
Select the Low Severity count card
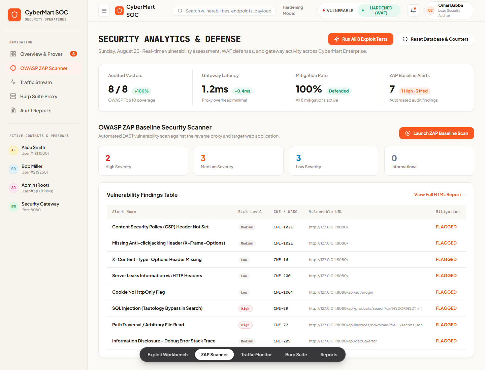point(334,161)
